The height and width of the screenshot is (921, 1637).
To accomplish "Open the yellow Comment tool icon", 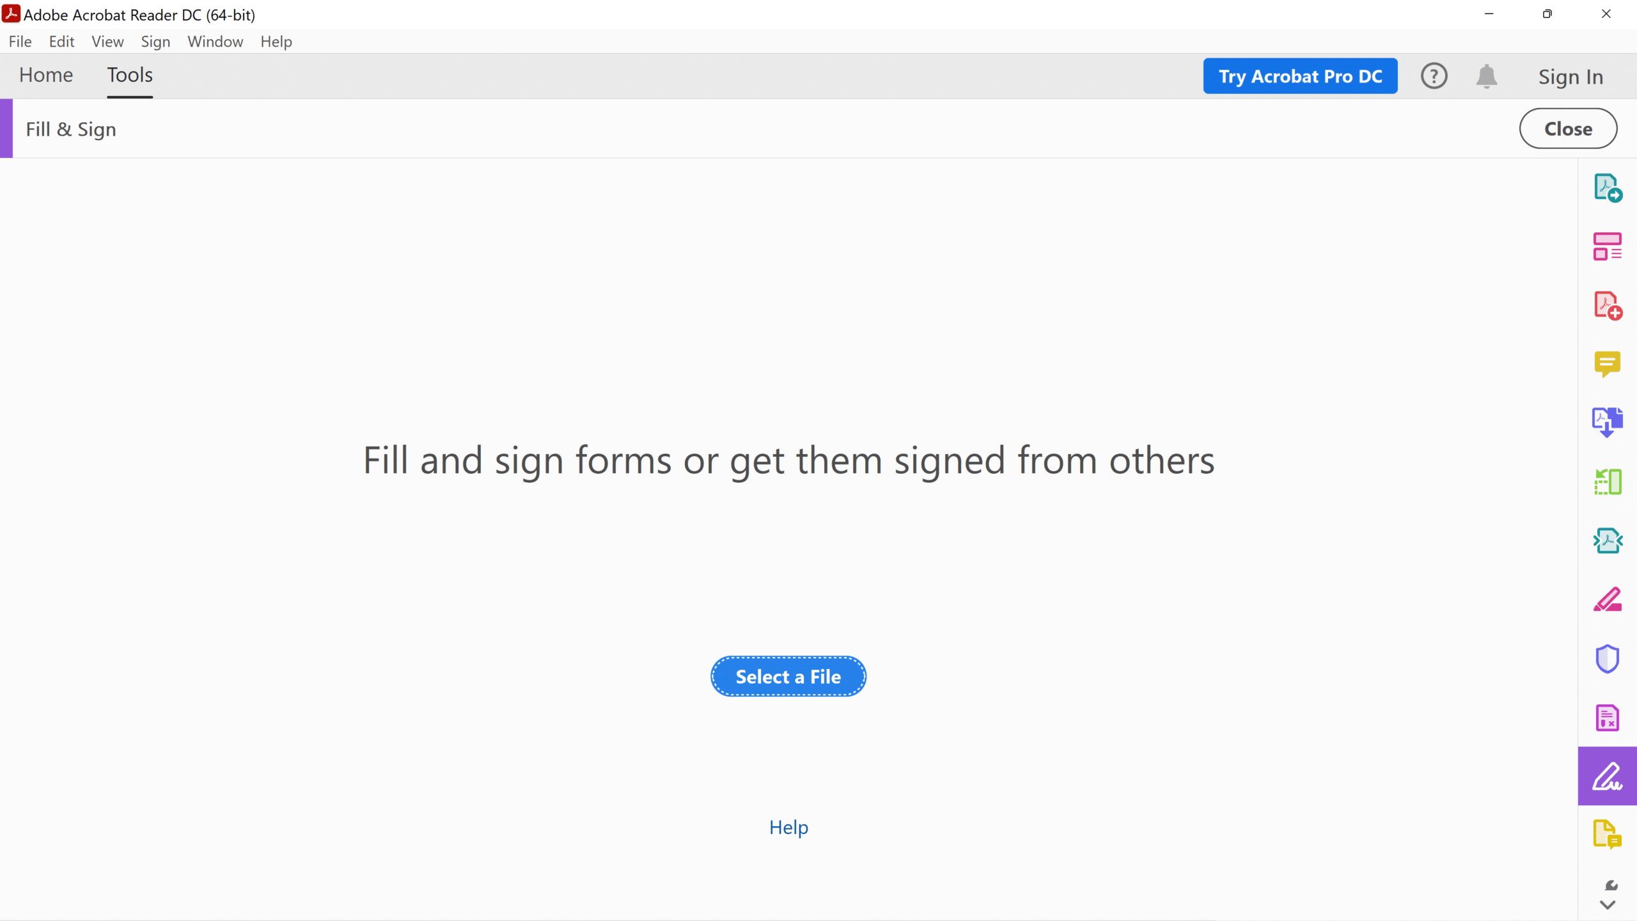I will point(1607,364).
